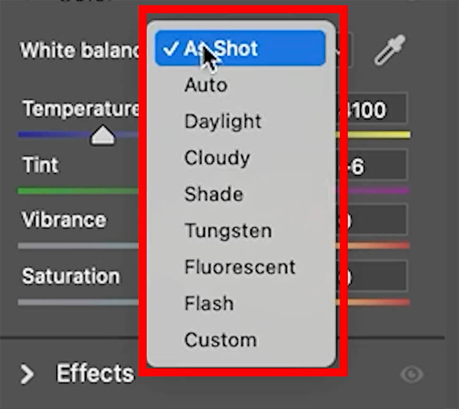Pick Custom from white balance menu
The width and height of the screenshot is (459, 409).
pos(220,340)
